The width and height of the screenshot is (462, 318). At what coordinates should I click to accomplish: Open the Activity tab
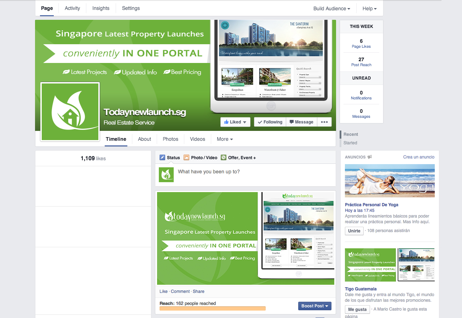[73, 8]
